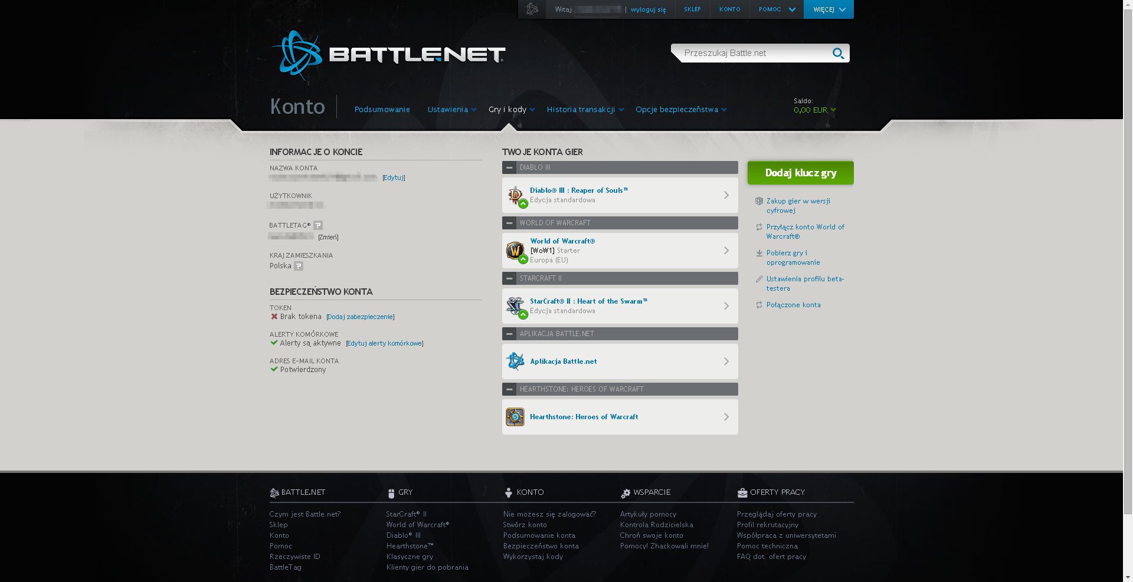This screenshot has width=1133, height=582.
Task: Click the download games and software icon
Action: click(759, 253)
